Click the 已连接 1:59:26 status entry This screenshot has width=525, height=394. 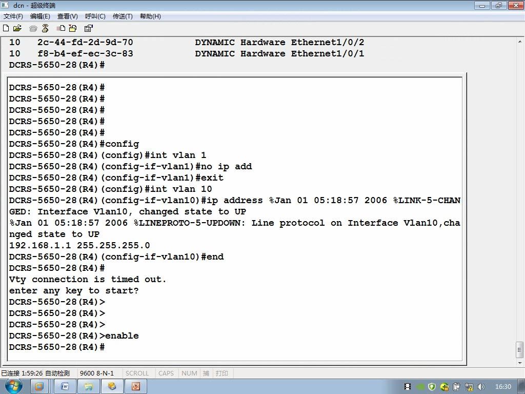point(22,373)
